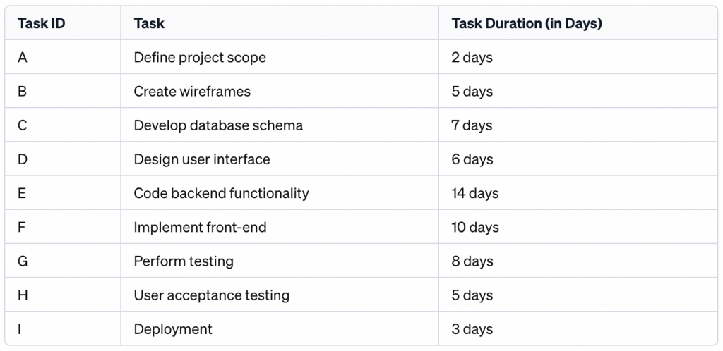Click the Deployment task cell
The image size is (723, 351).
pos(173,329)
